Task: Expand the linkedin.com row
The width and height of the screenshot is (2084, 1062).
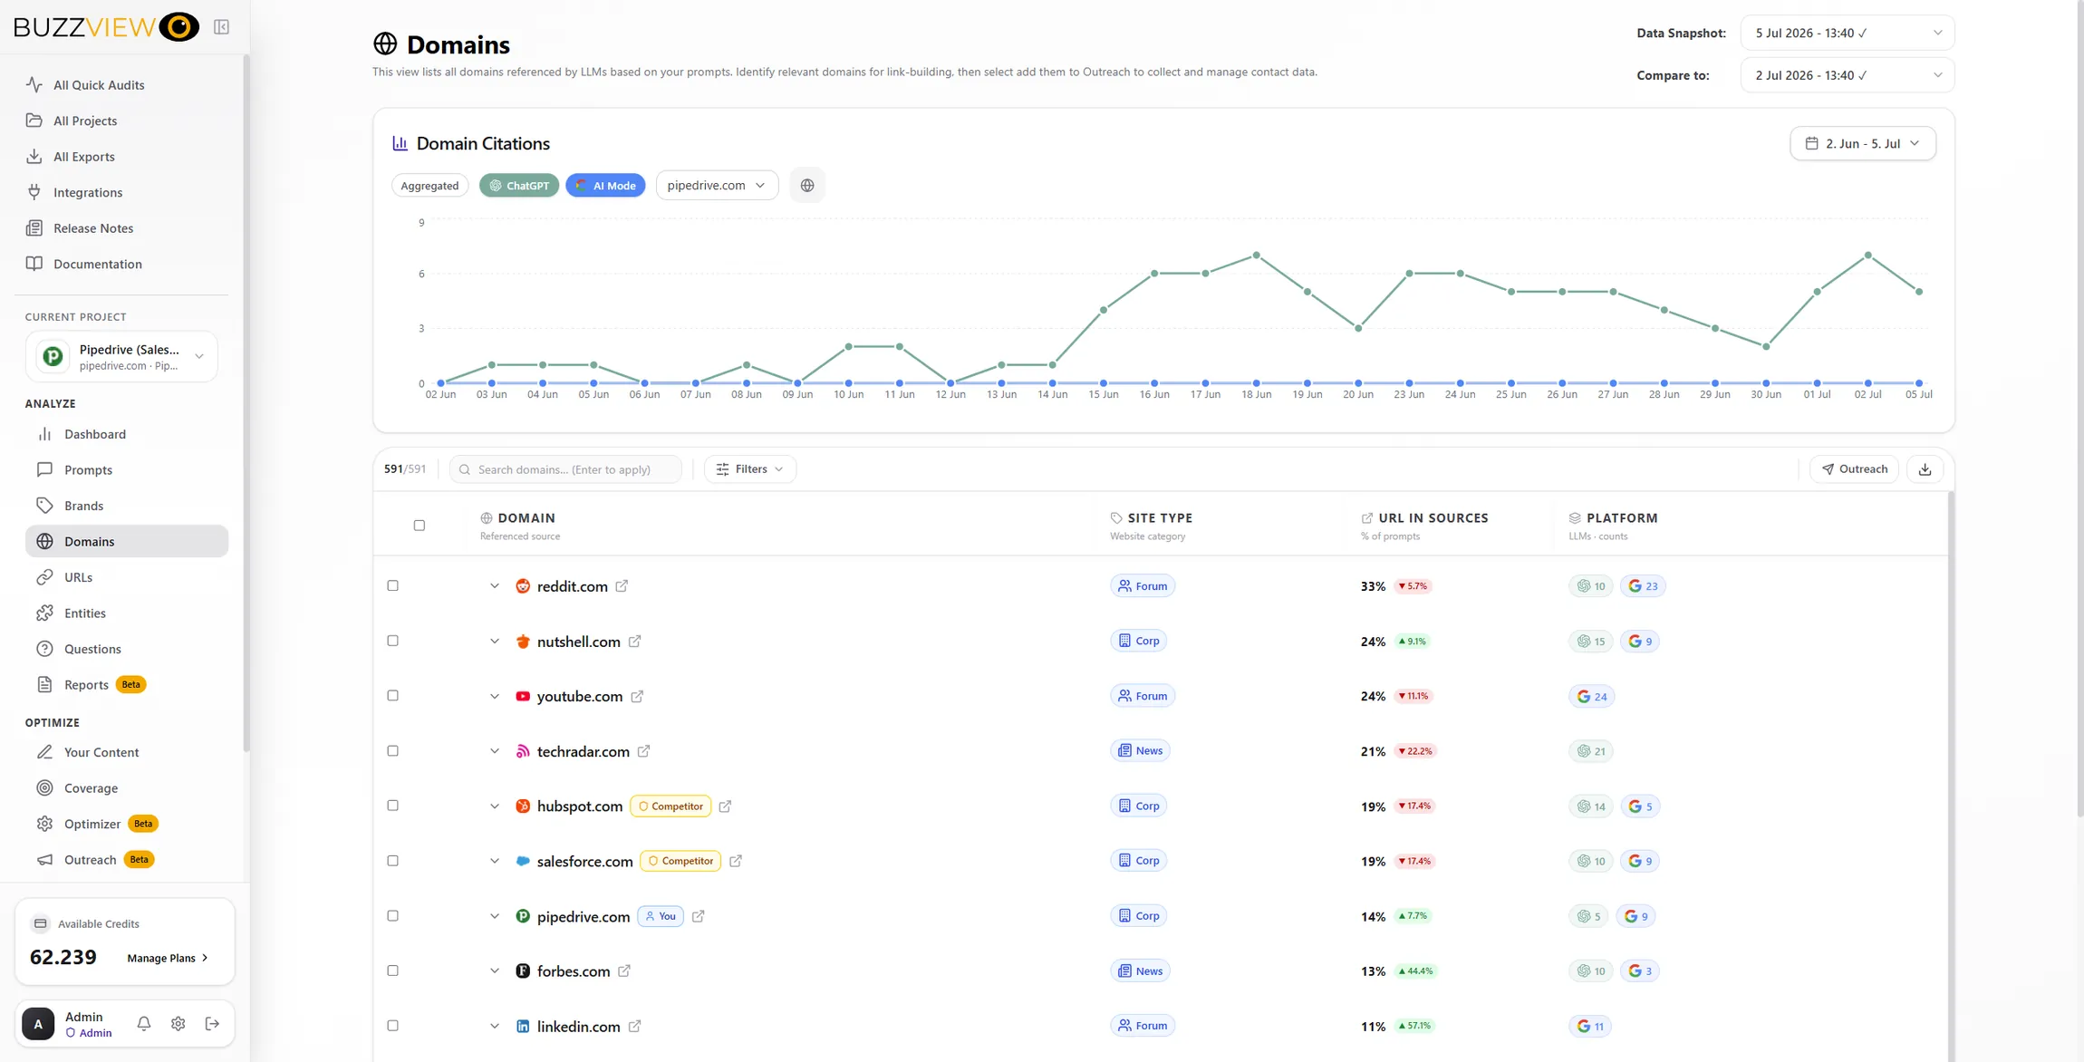Action: (495, 1027)
